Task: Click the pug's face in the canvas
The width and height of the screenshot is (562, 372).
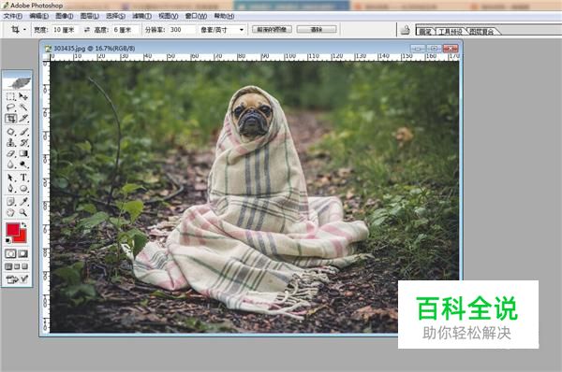Action: click(252, 114)
